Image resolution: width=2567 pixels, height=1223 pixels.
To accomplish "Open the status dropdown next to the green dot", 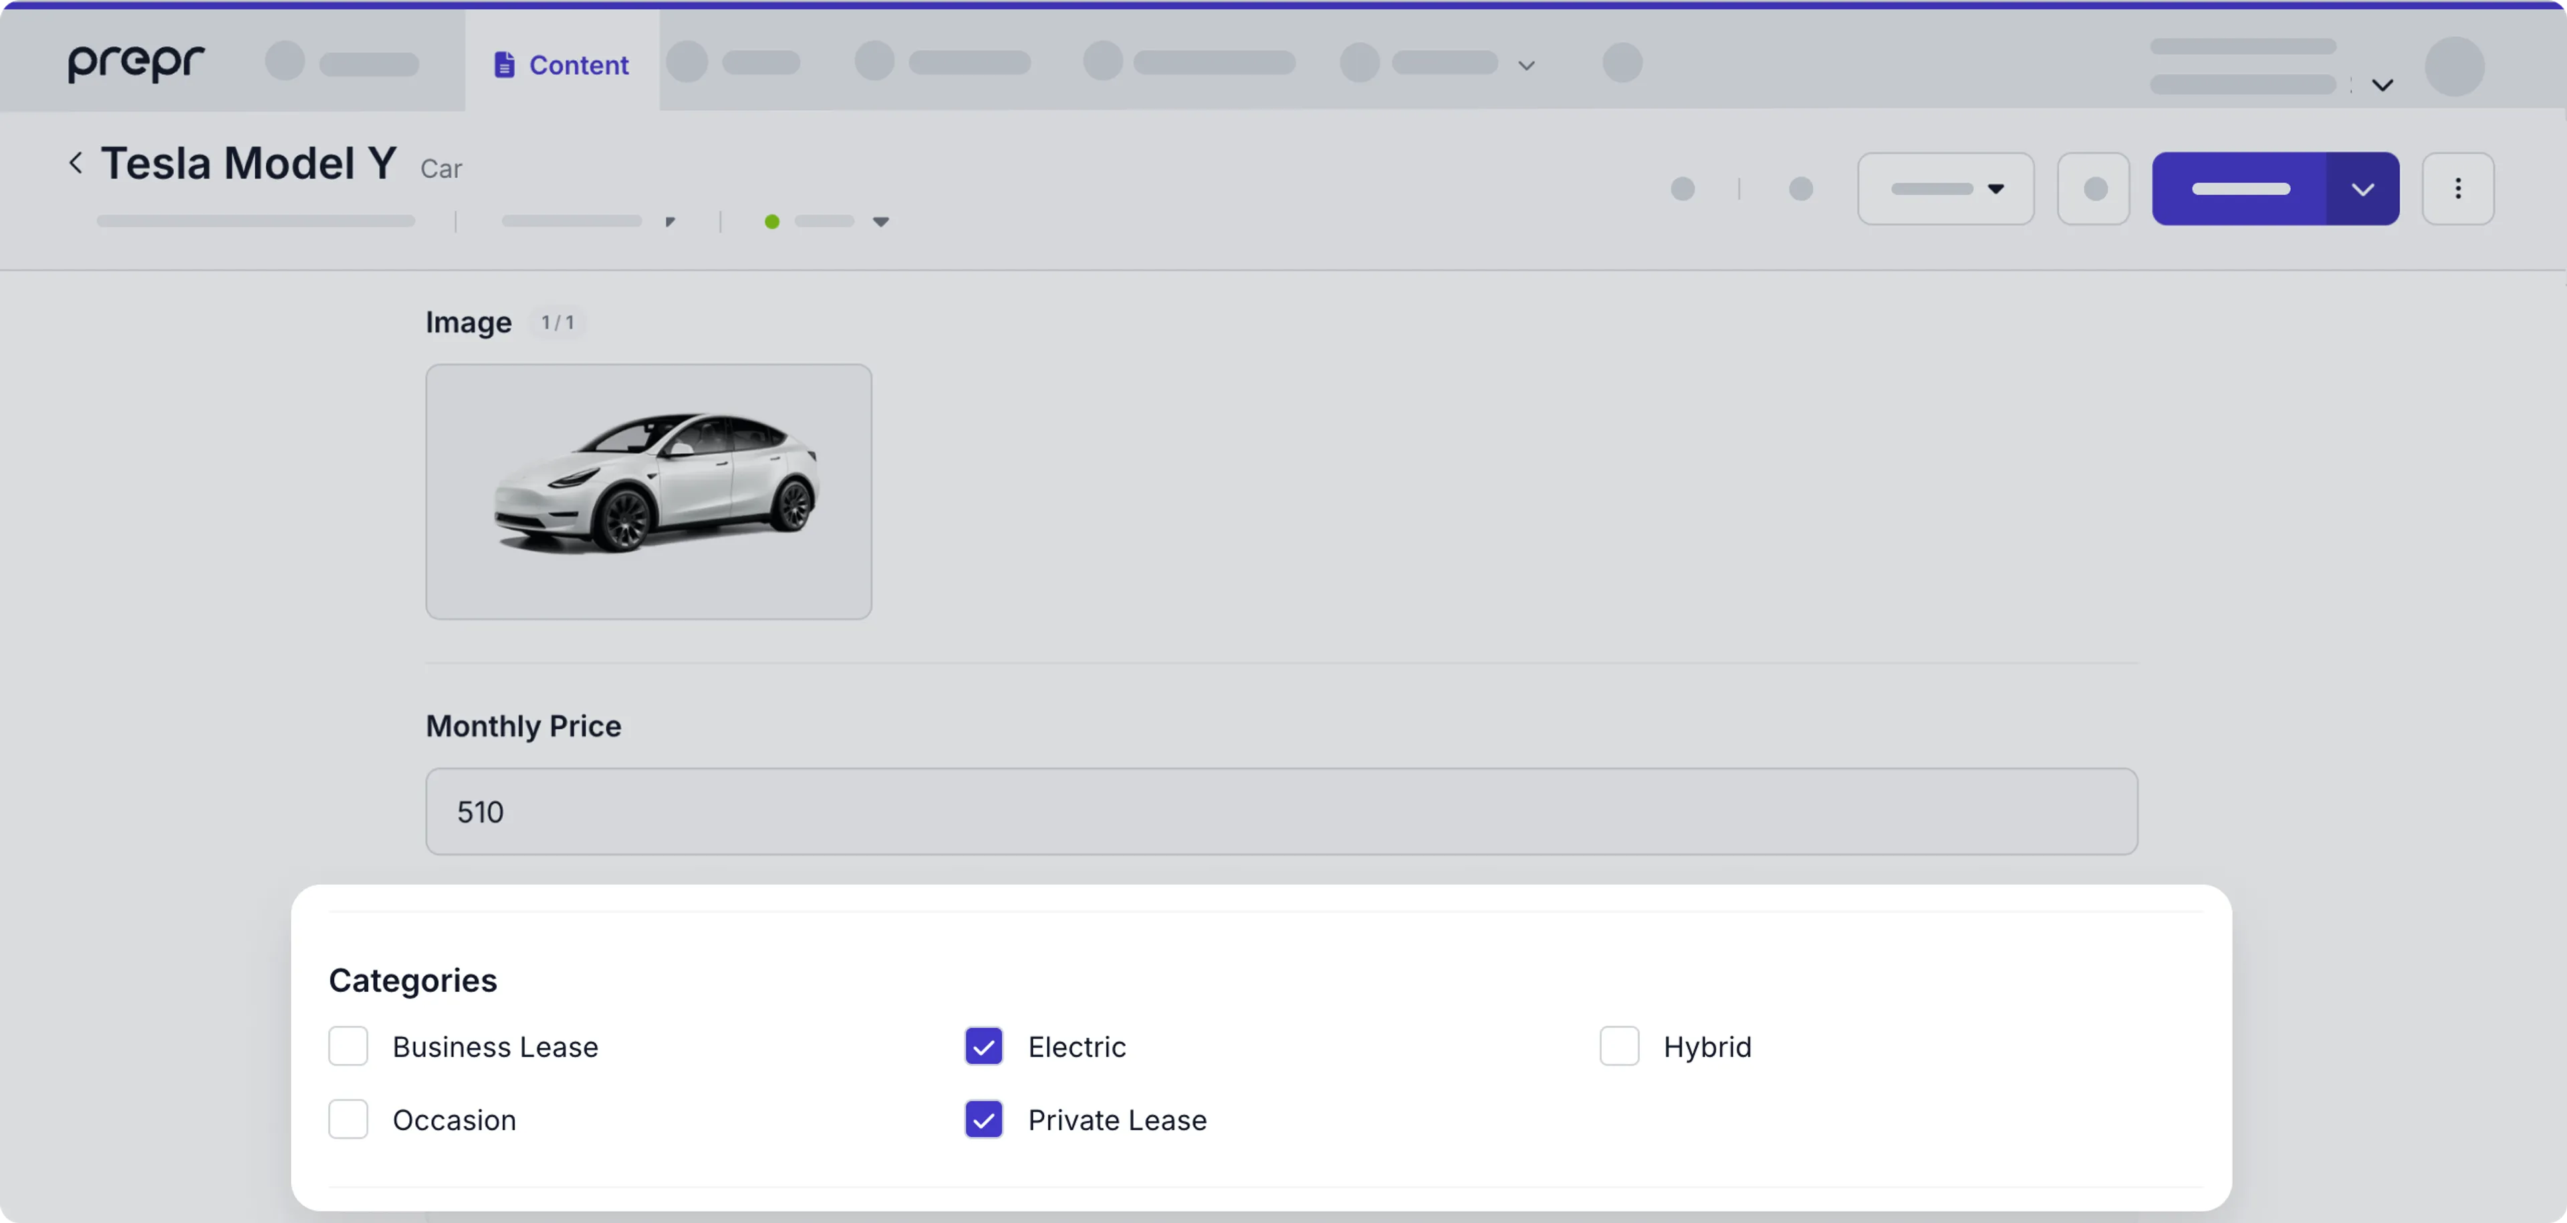I will (880, 222).
